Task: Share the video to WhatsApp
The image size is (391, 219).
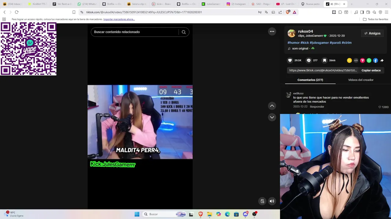Action: tap(369, 61)
